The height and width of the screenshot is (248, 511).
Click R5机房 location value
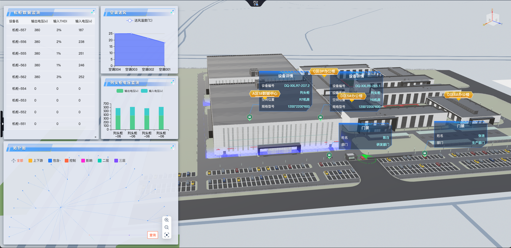[375, 100]
